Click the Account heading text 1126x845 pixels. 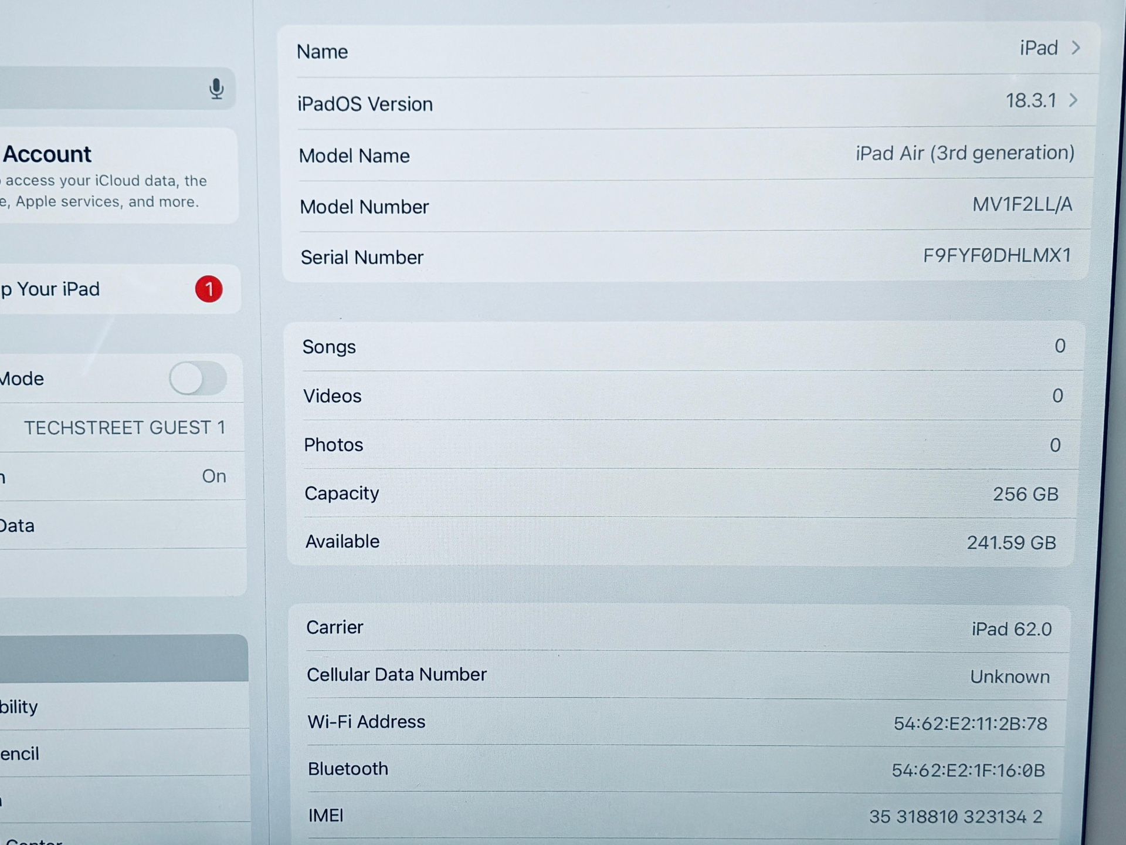[47, 154]
